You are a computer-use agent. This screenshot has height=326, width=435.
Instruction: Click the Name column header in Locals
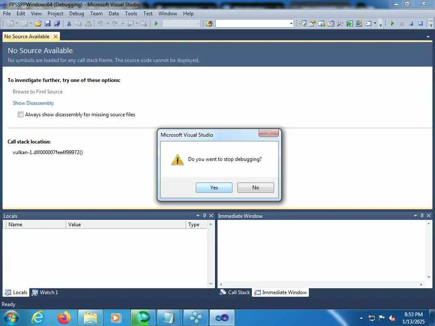point(36,225)
